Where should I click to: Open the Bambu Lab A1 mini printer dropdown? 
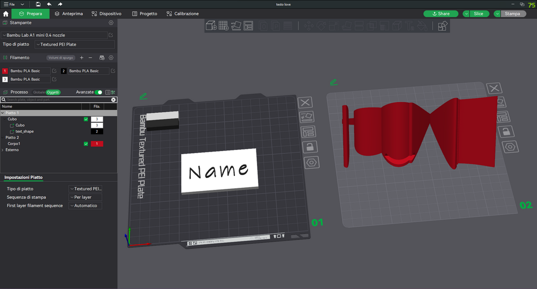point(55,35)
